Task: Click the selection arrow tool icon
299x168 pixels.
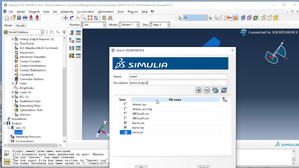Action: coord(180,18)
